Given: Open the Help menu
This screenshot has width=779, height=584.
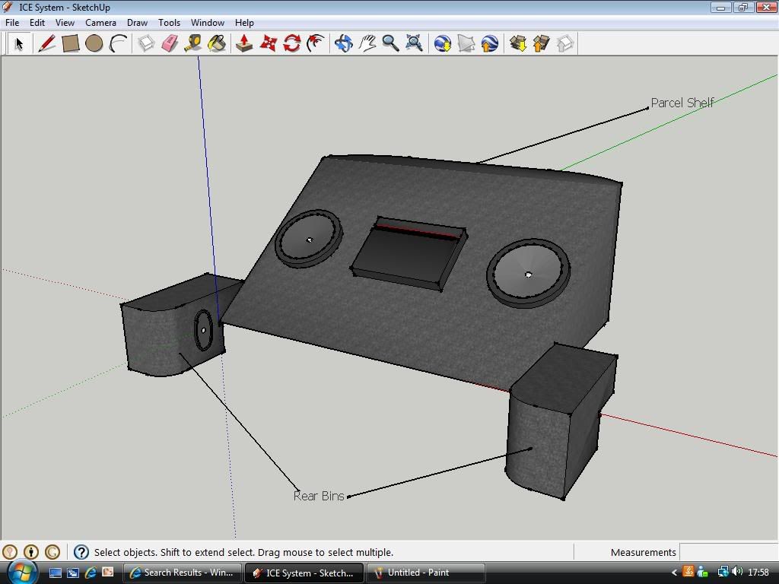Looking at the screenshot, I should click(244, 23).
